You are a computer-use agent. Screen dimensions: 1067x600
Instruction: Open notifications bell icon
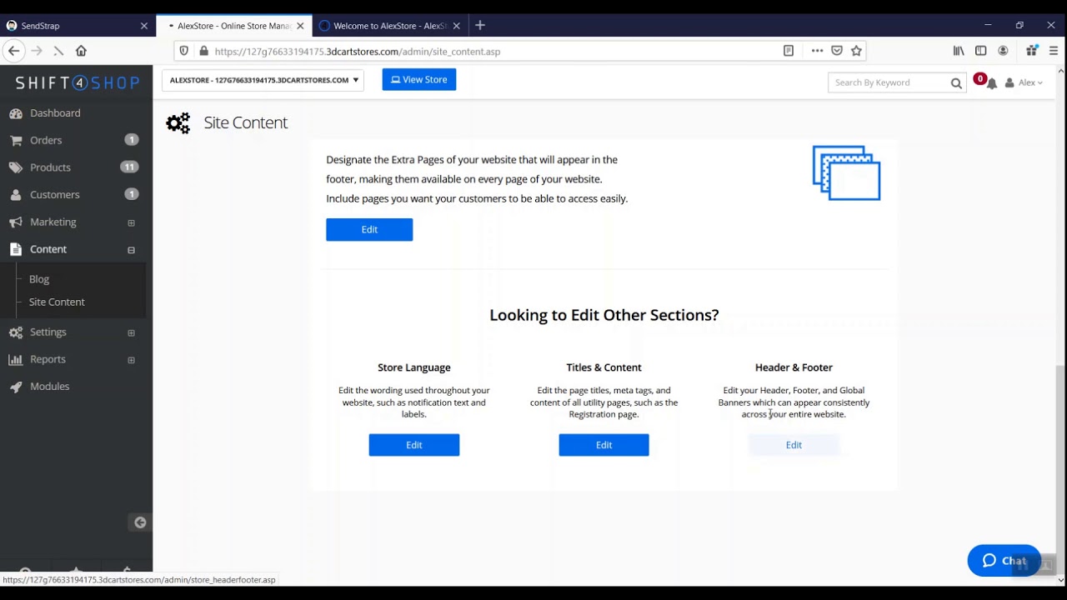991,83
